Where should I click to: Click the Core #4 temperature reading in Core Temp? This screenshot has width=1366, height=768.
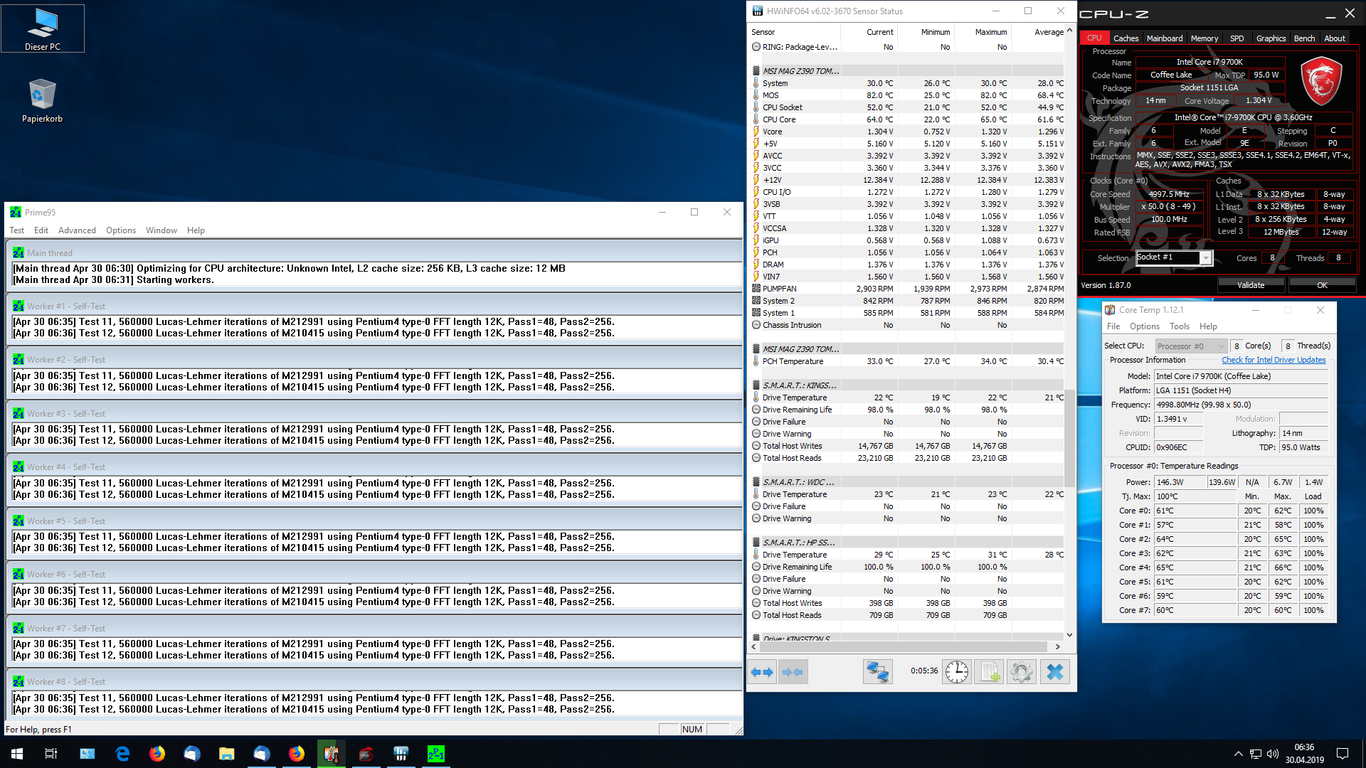(1195, 567)
